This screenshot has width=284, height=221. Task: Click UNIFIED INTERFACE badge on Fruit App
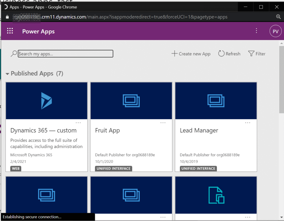tap(113, 168)
